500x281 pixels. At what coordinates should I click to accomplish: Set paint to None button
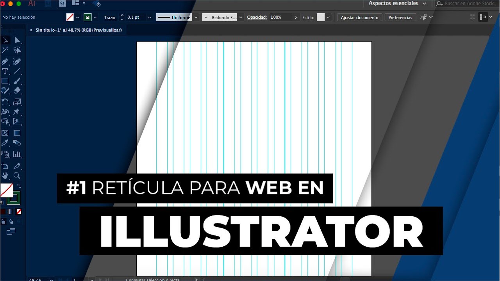pos(19,212)
